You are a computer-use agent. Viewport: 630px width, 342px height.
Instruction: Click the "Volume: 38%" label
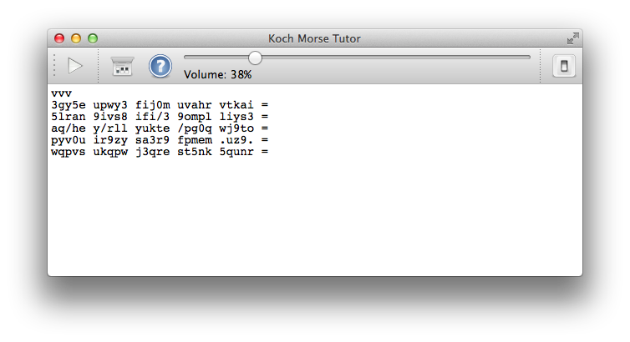point(218,74)
